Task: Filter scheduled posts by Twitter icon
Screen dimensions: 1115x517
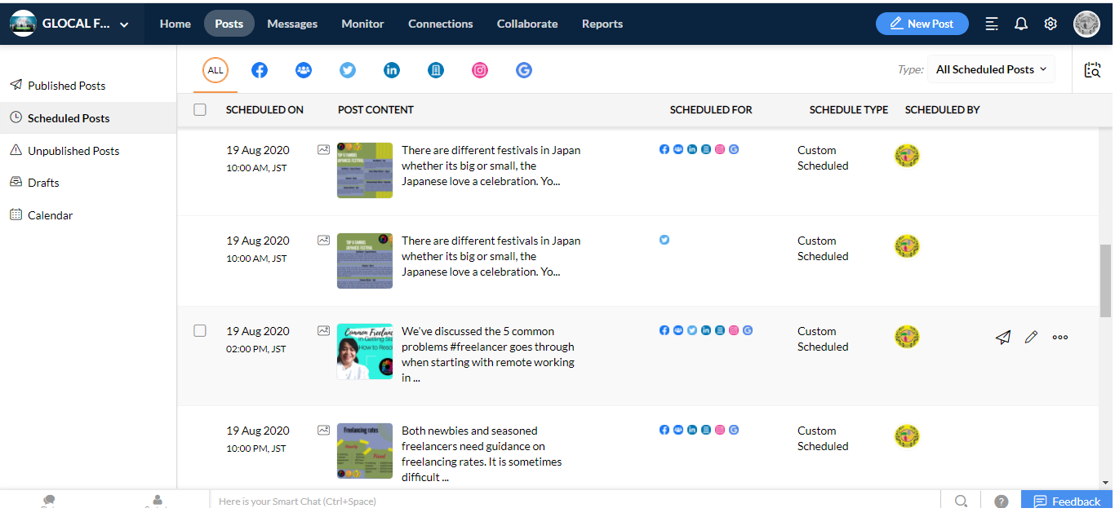Action: tap(348, 70)
